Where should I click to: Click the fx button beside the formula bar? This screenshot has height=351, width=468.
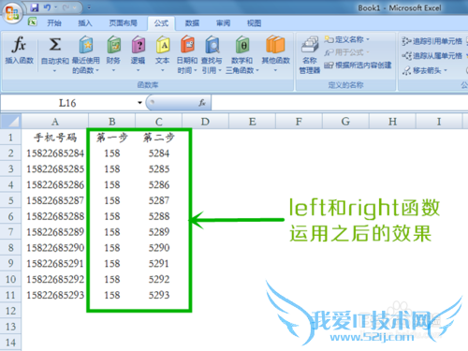click(x=202, y=103)
